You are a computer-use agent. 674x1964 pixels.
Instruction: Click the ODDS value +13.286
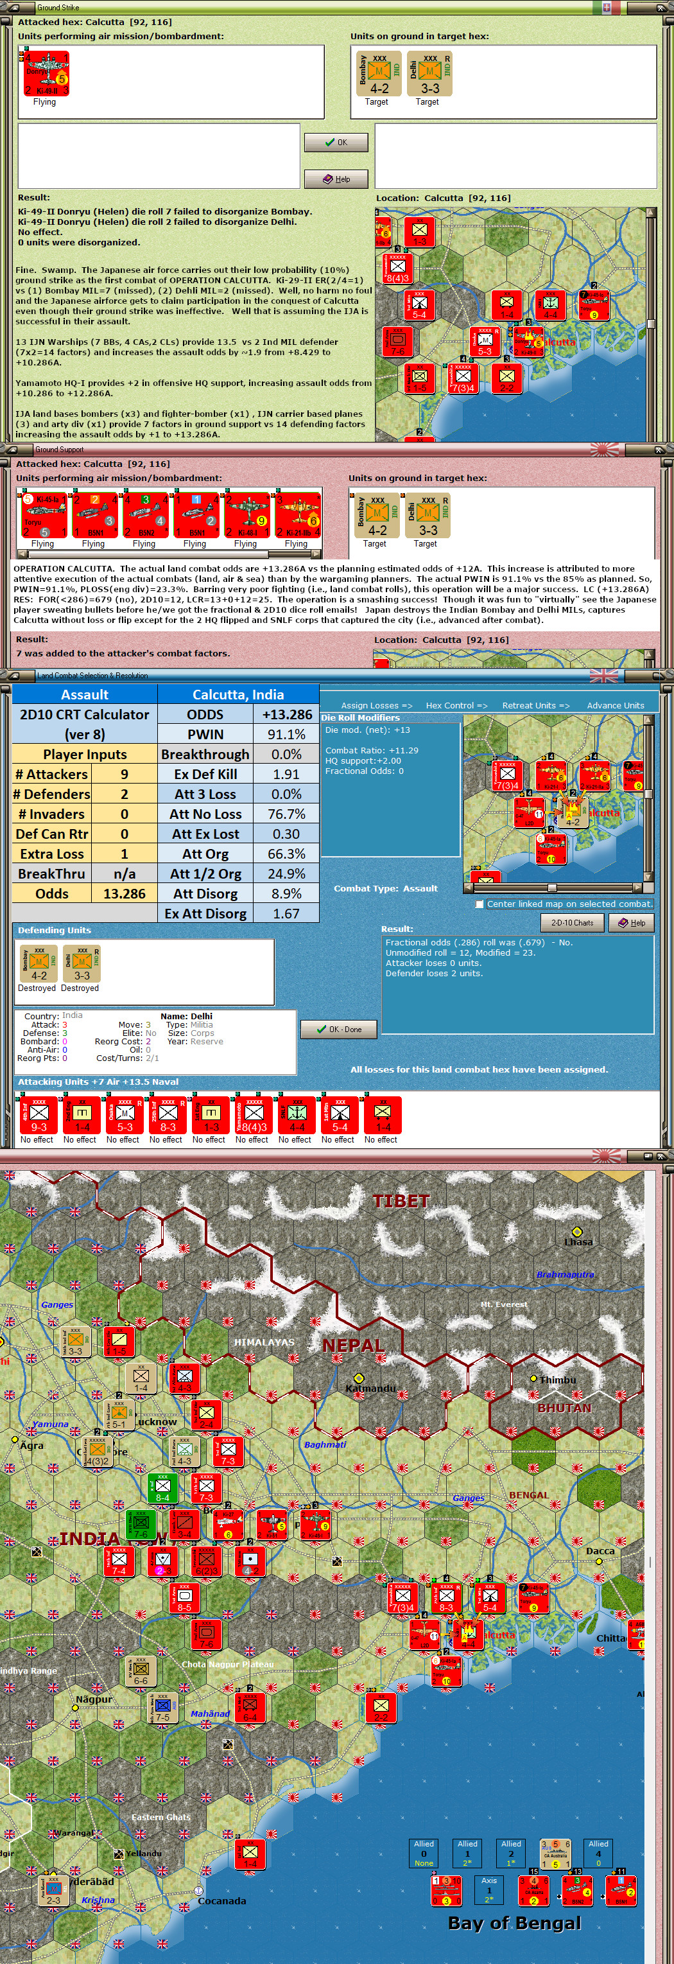(x=286, y=714)
